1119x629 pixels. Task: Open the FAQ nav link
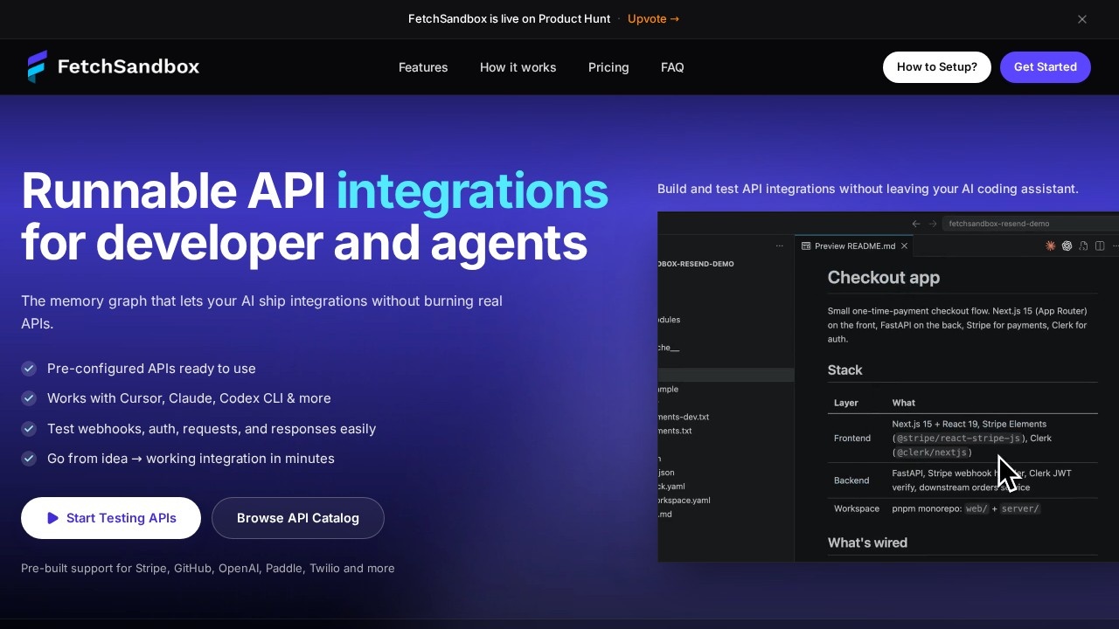point(672,67)
